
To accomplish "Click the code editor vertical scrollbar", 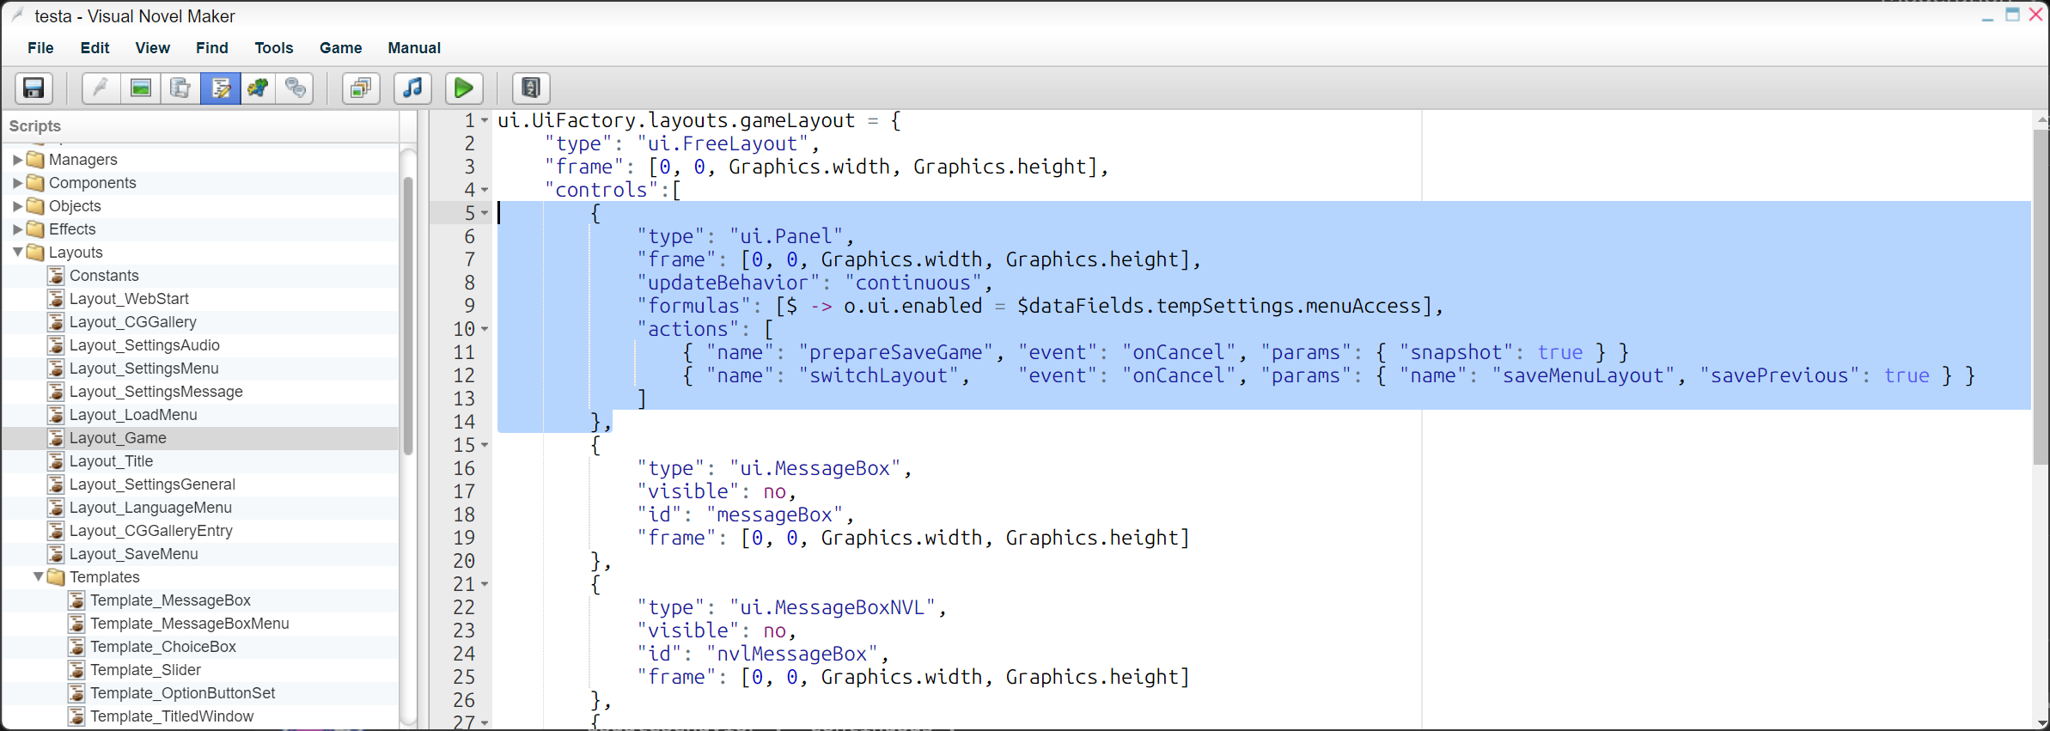I will [x=2041, y=297].
